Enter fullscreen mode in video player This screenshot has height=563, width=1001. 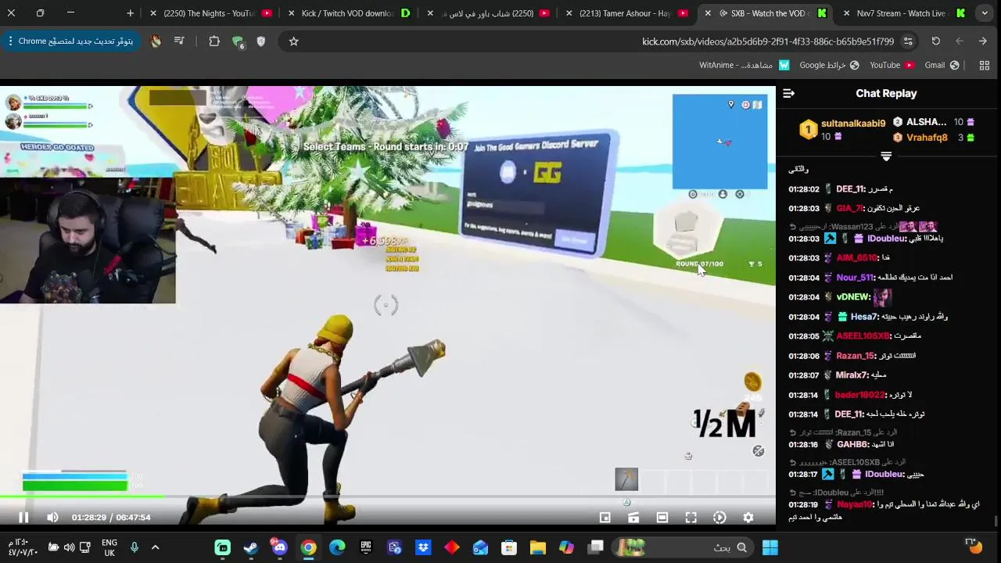point(691,517)
